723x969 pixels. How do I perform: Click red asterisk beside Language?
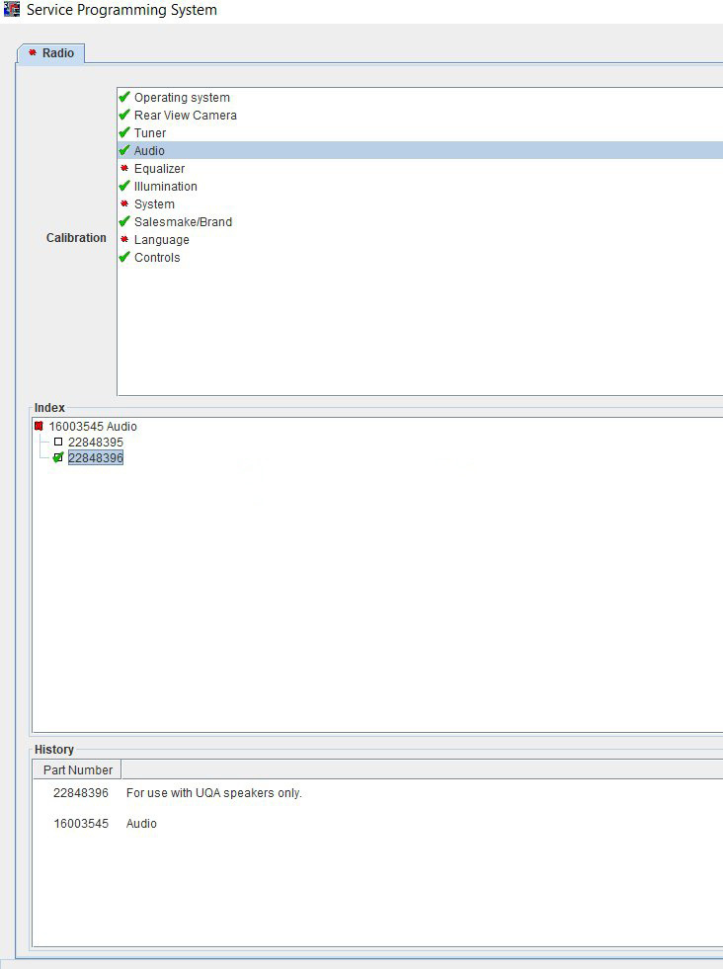point(124,239)
